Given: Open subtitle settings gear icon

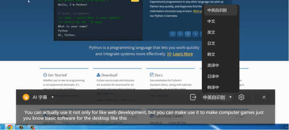Looking at the screenshot, I should pos(241,97).
